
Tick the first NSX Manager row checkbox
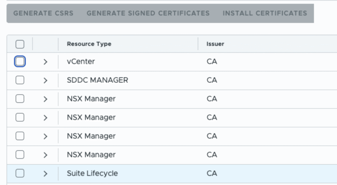coord(20,99)
